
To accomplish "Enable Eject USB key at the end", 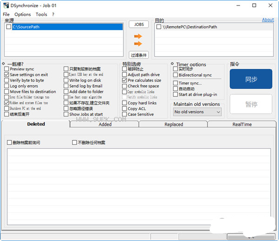I will point(66,74).
